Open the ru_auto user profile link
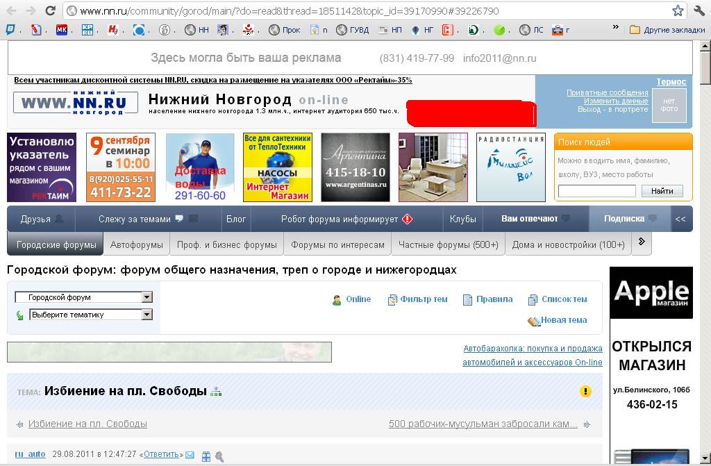The height and width of the screenshot is (466, 711). click(x=30, y=454)
